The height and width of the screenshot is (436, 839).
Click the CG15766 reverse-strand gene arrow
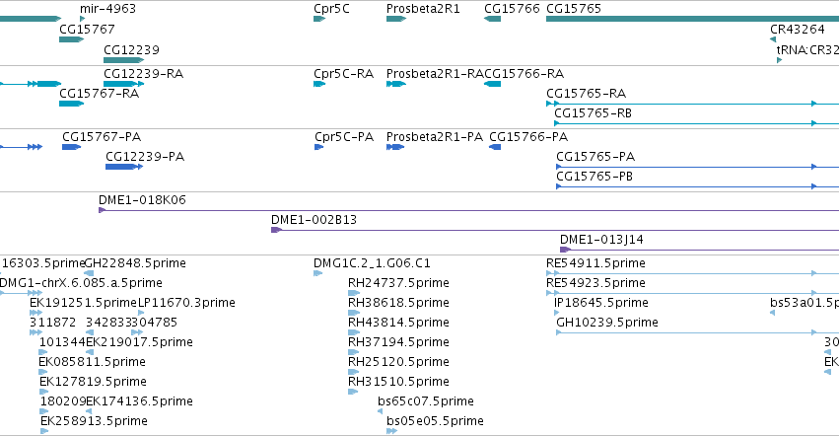(492, 19)
